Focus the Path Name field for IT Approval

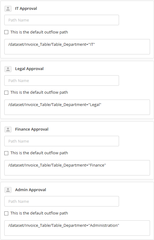pos(62,20)
